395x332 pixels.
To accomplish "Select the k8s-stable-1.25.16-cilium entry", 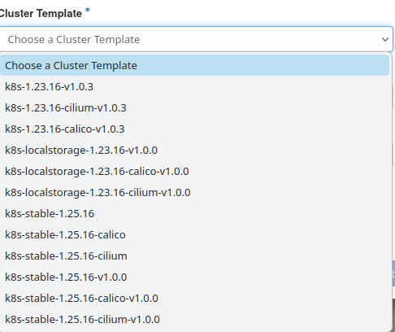I will click(194, 256).
